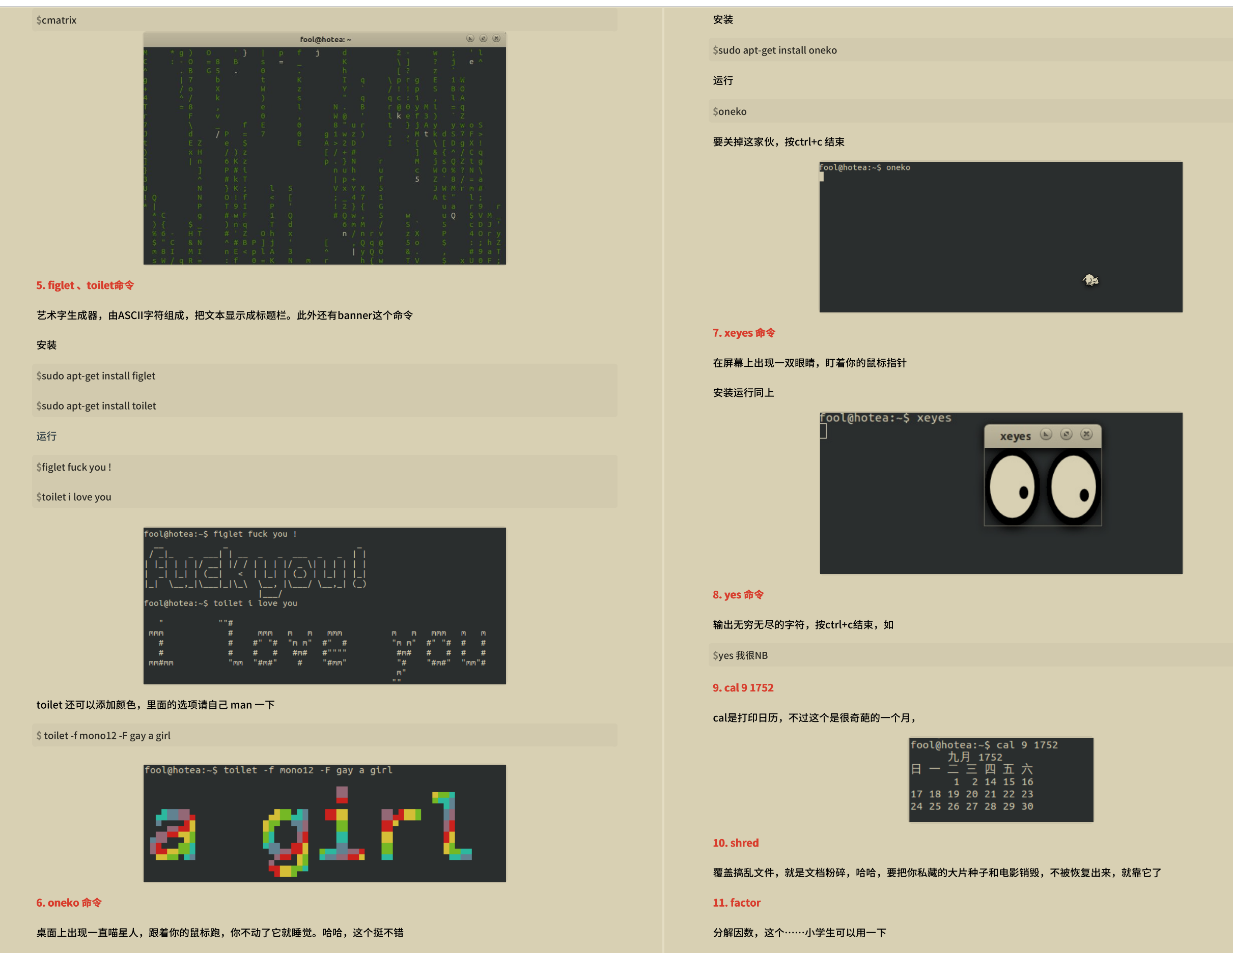The width and height of the screenshot is (1233, 953).
Task: Click the '6. oneko 命令' heading
Action: click(x=69, y=902)
